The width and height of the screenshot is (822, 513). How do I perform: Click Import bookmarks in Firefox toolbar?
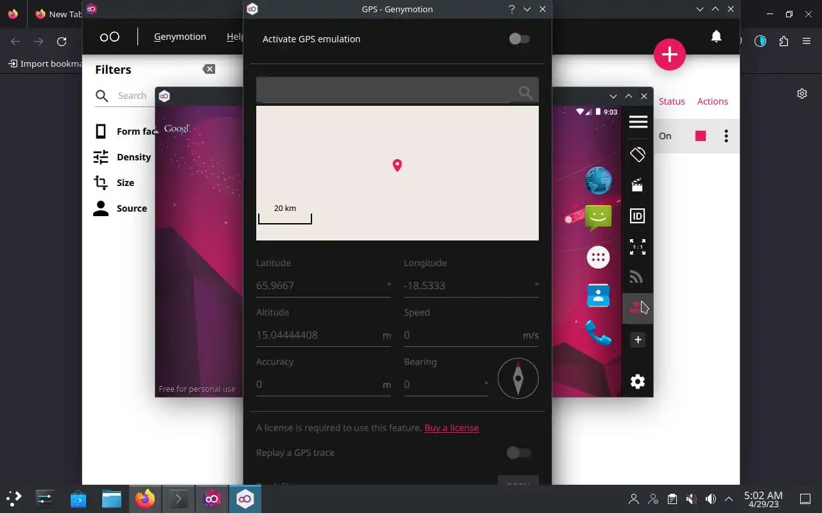(45, 63)
